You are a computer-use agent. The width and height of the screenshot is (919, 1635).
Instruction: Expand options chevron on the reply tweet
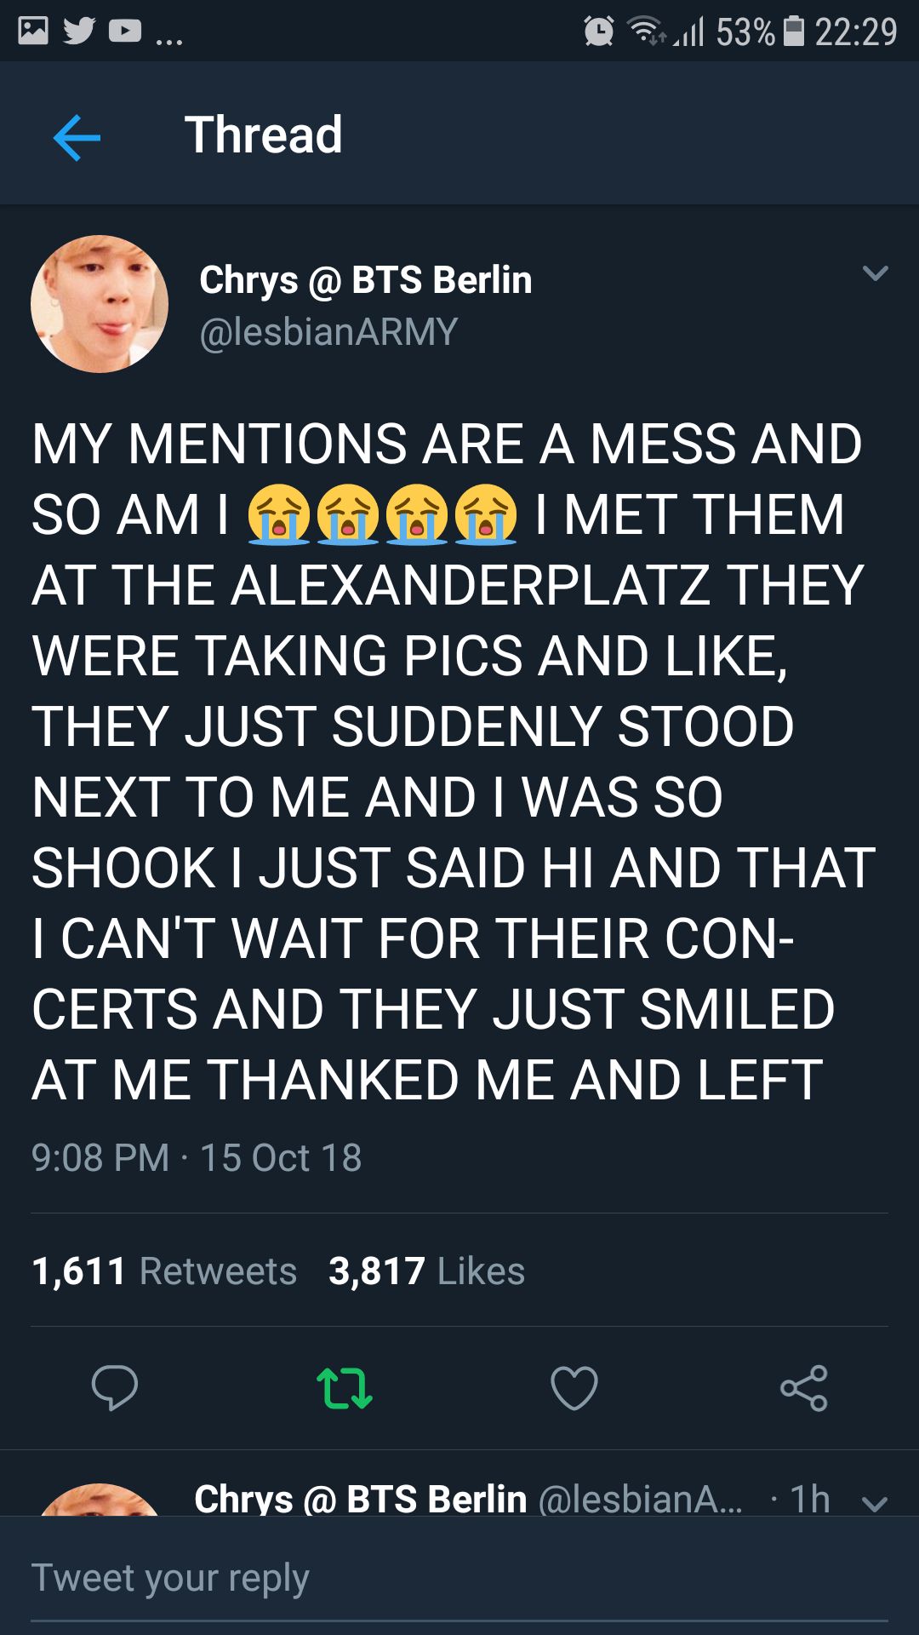pos(875,1503)
